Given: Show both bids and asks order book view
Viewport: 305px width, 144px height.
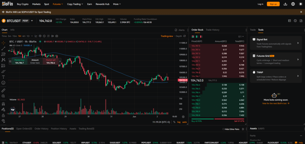Looking at the screenshot, I should tap(193, 36).
